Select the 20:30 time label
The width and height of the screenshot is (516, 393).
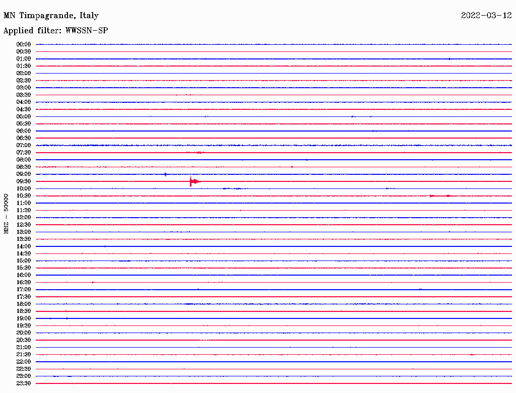point(24,340)
